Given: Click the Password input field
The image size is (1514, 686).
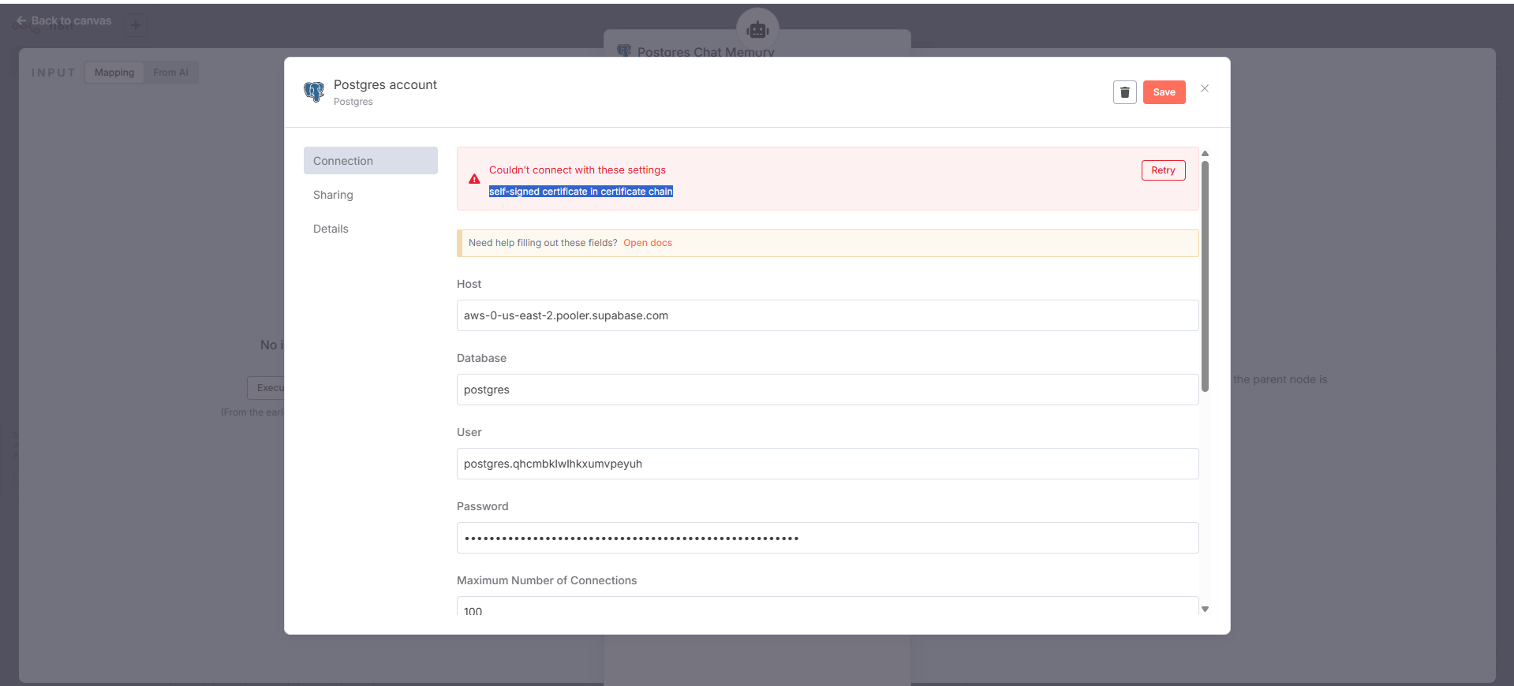Looking at the screenshot, I should [828, 538].
